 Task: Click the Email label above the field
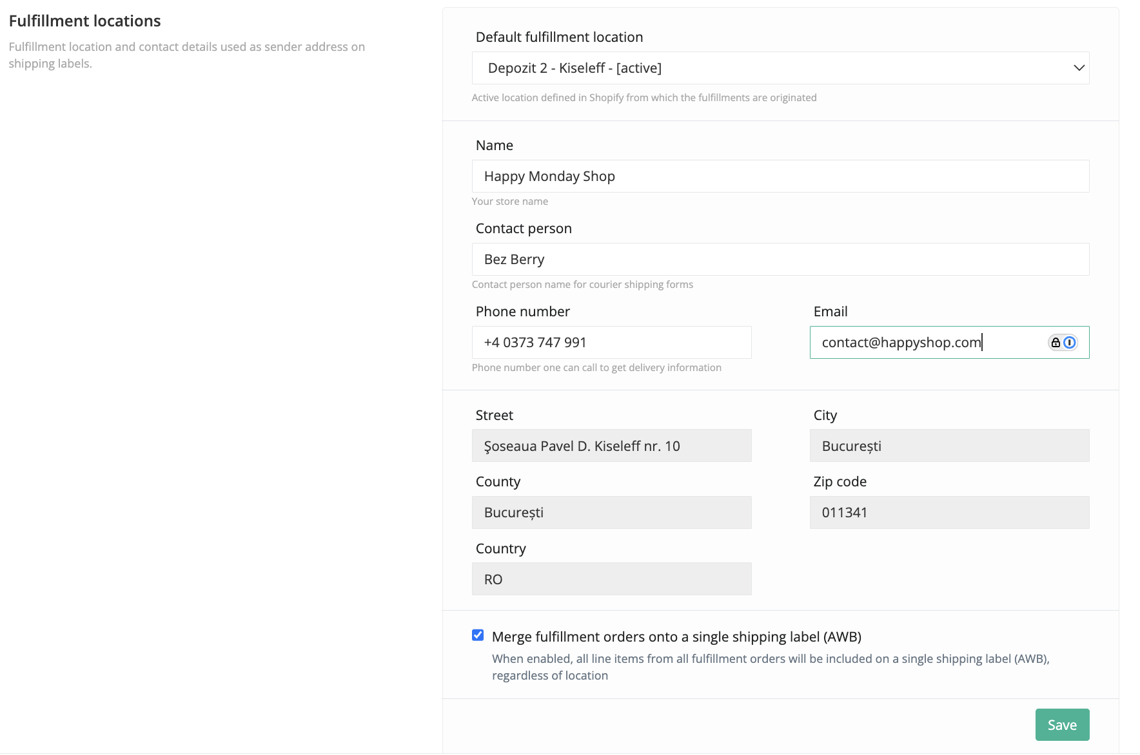[x=830, y=312]
